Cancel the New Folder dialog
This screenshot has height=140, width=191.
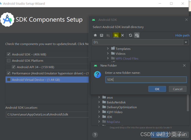tap(177, 89)
